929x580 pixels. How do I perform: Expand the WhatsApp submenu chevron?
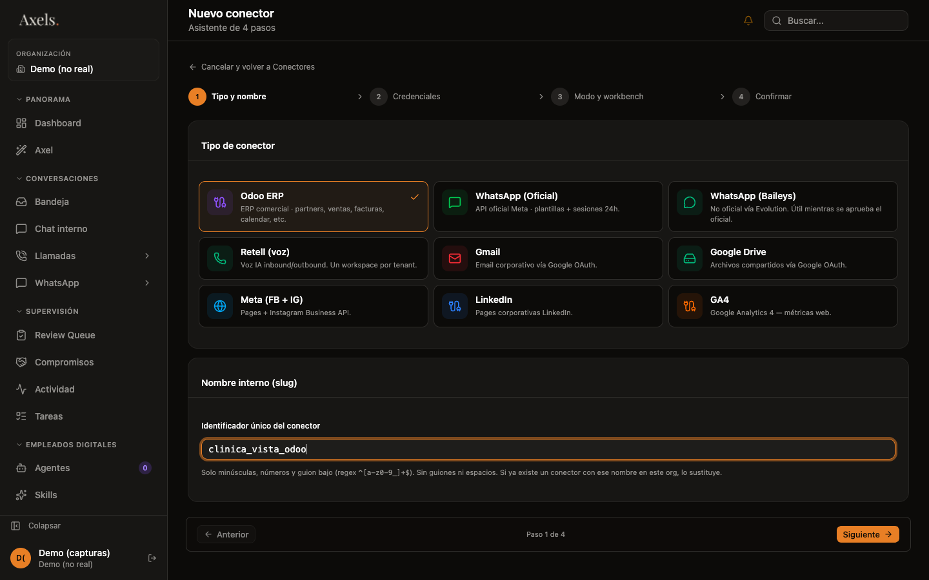(x=147, y=283)
